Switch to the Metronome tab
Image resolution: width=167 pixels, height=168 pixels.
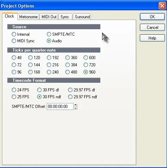(29, 17)
